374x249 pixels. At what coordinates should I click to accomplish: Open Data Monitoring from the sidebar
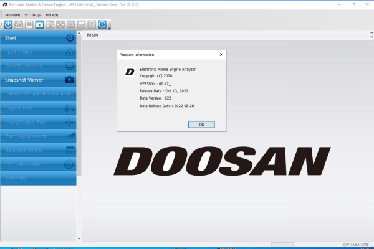pyautogui.click(x=38, y=66)
